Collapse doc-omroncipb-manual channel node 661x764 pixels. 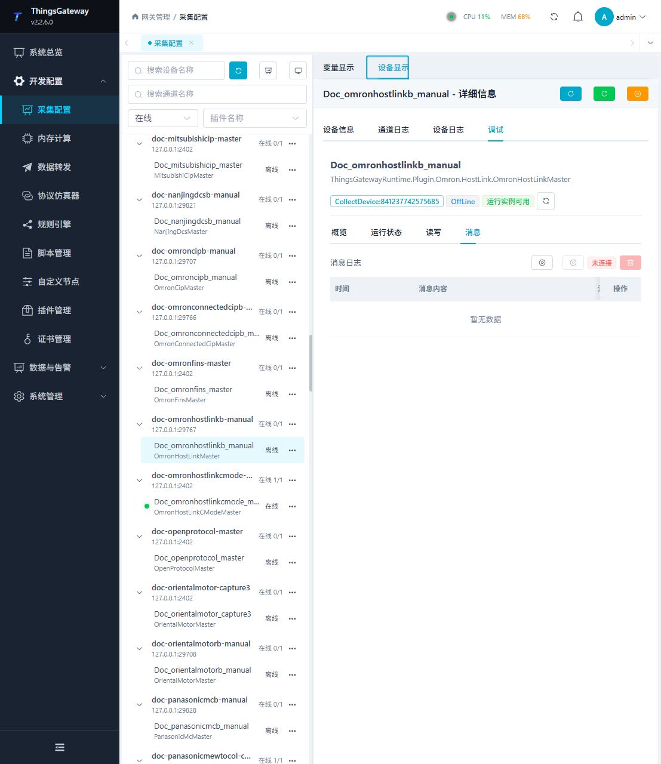[x=139, y=255]
